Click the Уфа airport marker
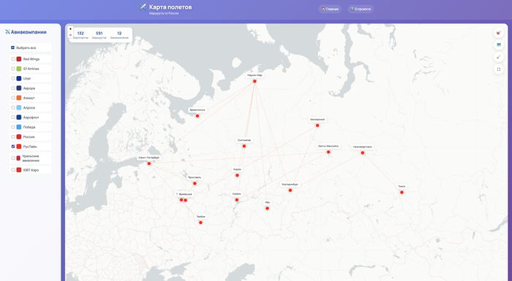Viewport: 512px width, 281px height. click(x=267, y=208)
